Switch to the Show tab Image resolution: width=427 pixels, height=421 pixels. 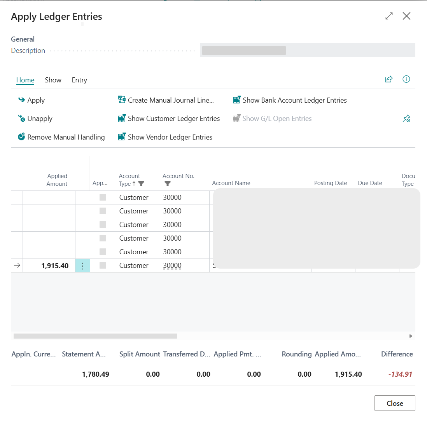(53, 80)
